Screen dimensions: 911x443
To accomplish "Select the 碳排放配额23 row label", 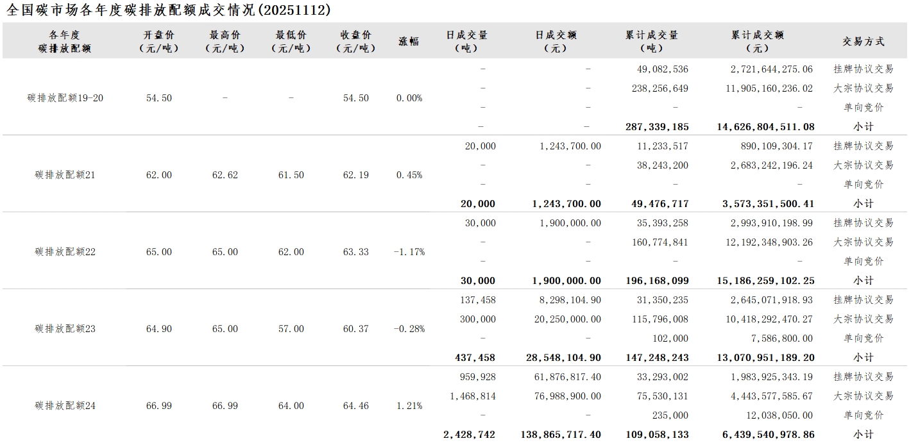I will [x=65, y=329].
